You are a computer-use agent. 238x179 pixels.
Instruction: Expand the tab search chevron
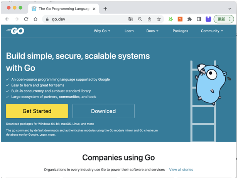pos(230,9)
